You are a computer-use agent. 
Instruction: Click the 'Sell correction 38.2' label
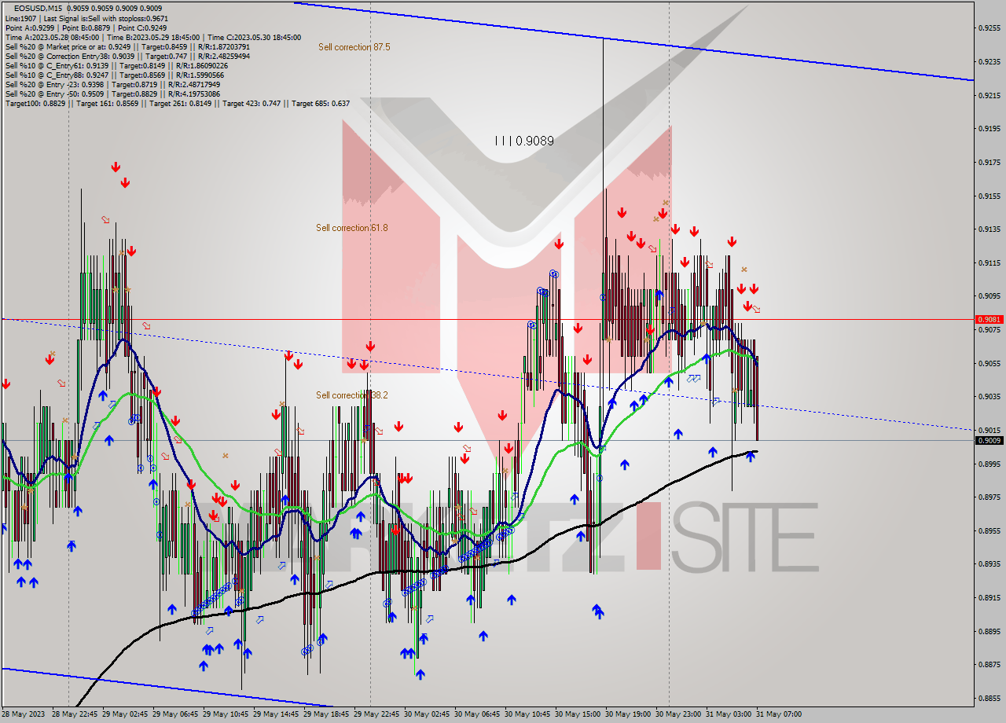[351, 395]
